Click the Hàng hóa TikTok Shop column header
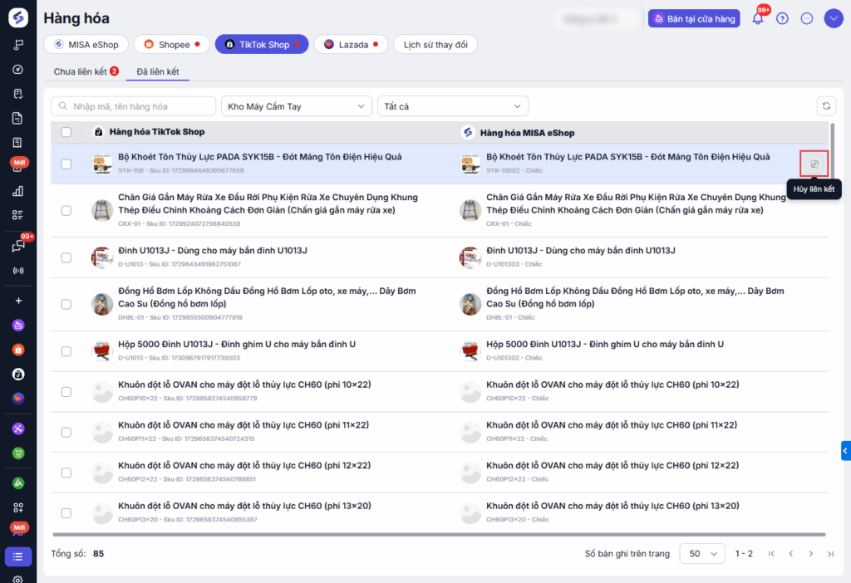This screenshot has height=583, width=851. tap(157, 132)
